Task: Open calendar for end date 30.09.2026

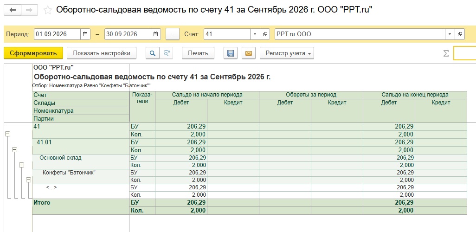Action: point(156,34)
